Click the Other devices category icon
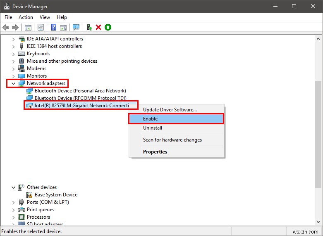The width and height of the screenshot is (323, 236). (22, 187)
